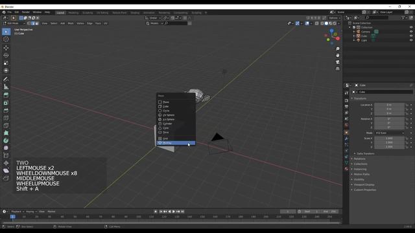
Task: Hide the Cube in outliner
Action: [x=411, y=36]
